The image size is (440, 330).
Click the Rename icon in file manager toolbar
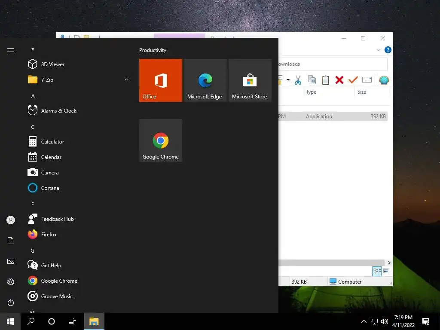(x=367, y=80)
